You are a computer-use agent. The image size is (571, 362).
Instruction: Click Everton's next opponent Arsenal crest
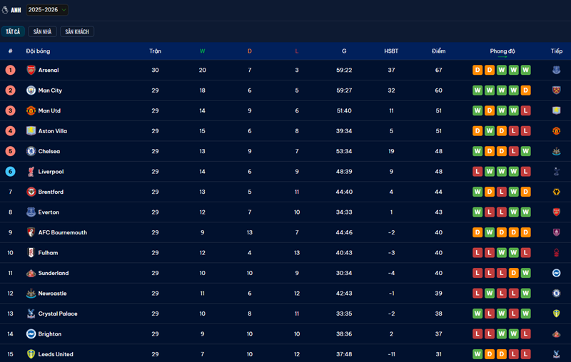click(x=556, y=212)
